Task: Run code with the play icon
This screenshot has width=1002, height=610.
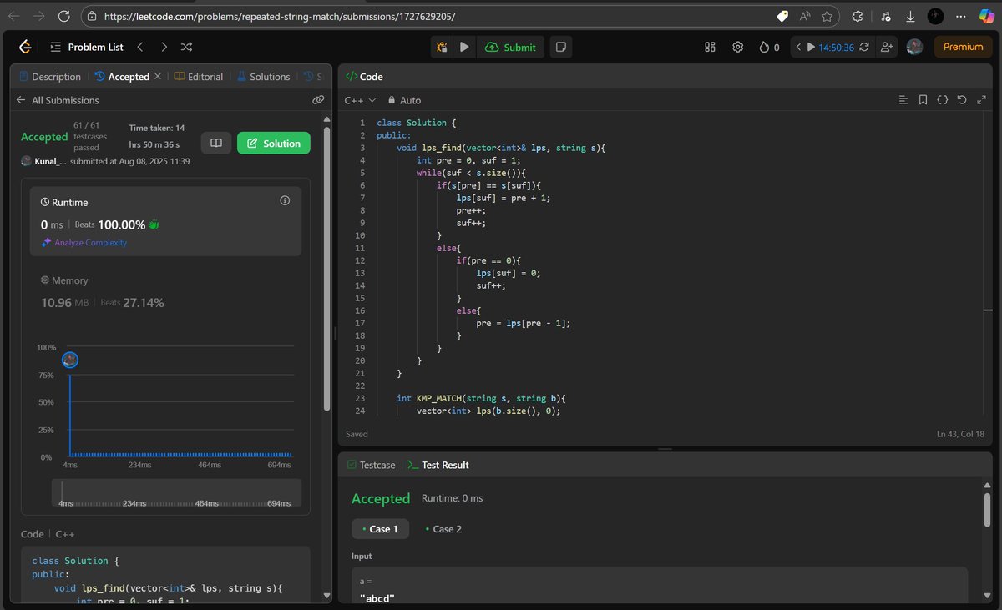Action: 465,48
